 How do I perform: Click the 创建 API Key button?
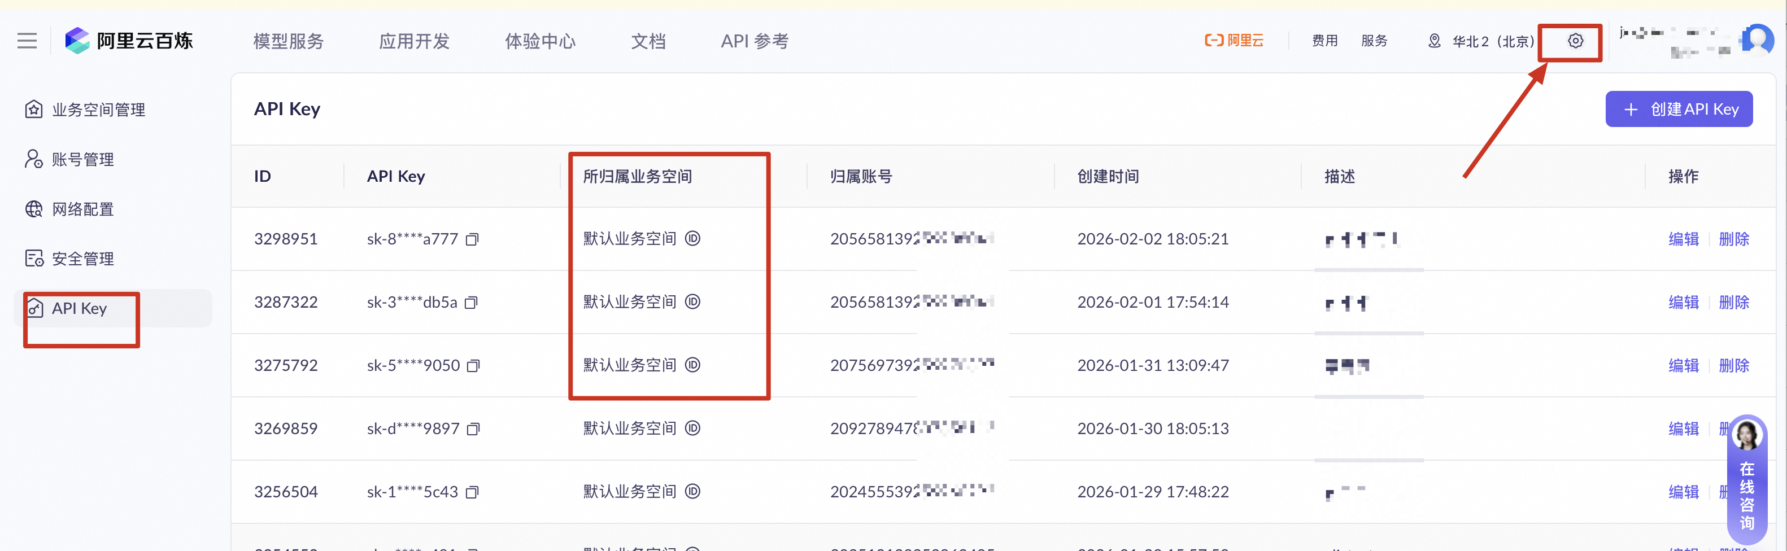coord(1679,109)
